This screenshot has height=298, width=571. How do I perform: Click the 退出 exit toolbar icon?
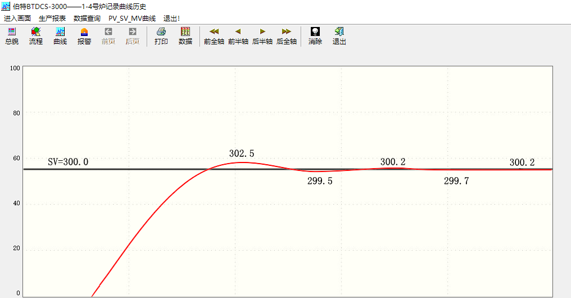coord(339,36)
